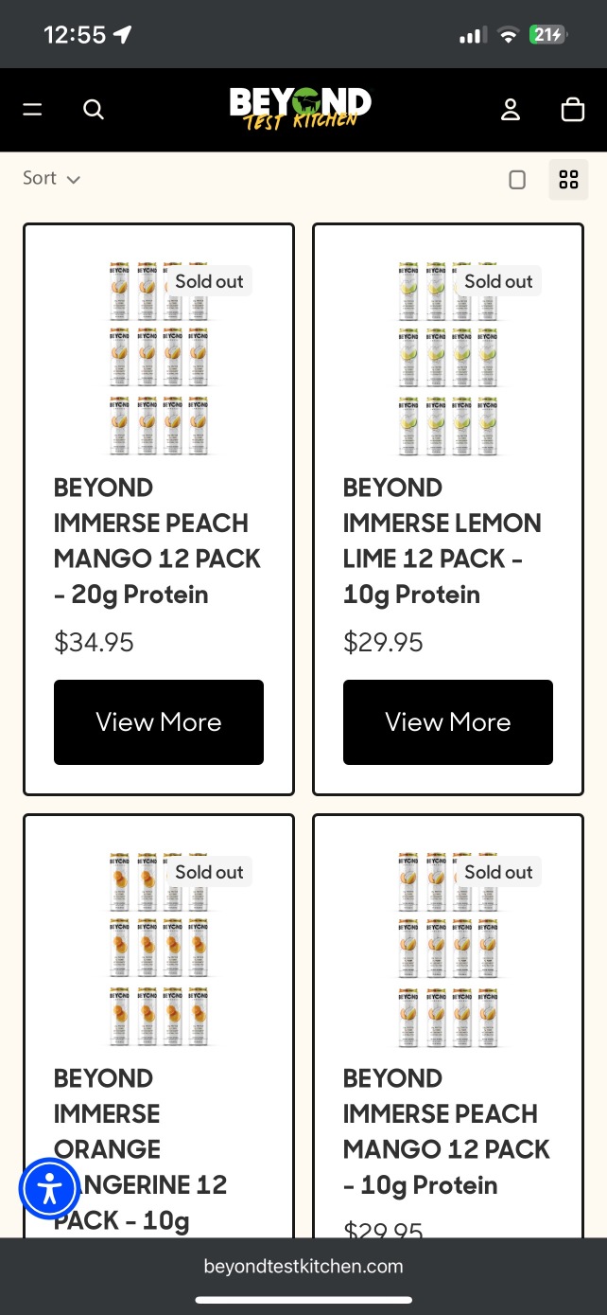Viewport: 607px width, 1315px height.
Task: Open the hamburger navigation menu
Action: 33,110
